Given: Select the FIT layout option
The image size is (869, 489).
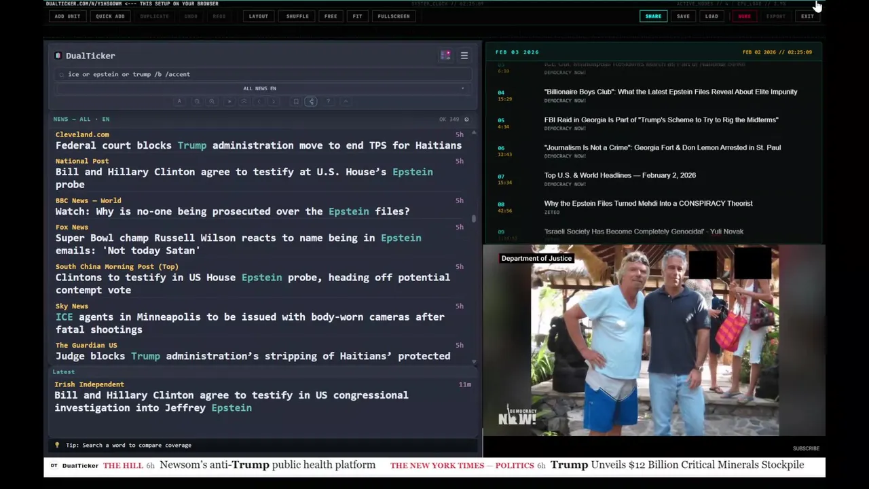Looking at the screenshot, I should coord(357,16).
